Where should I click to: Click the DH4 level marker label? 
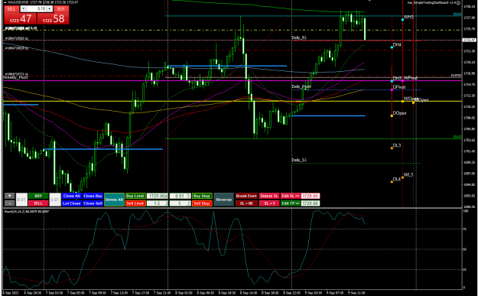pos(397,45)
